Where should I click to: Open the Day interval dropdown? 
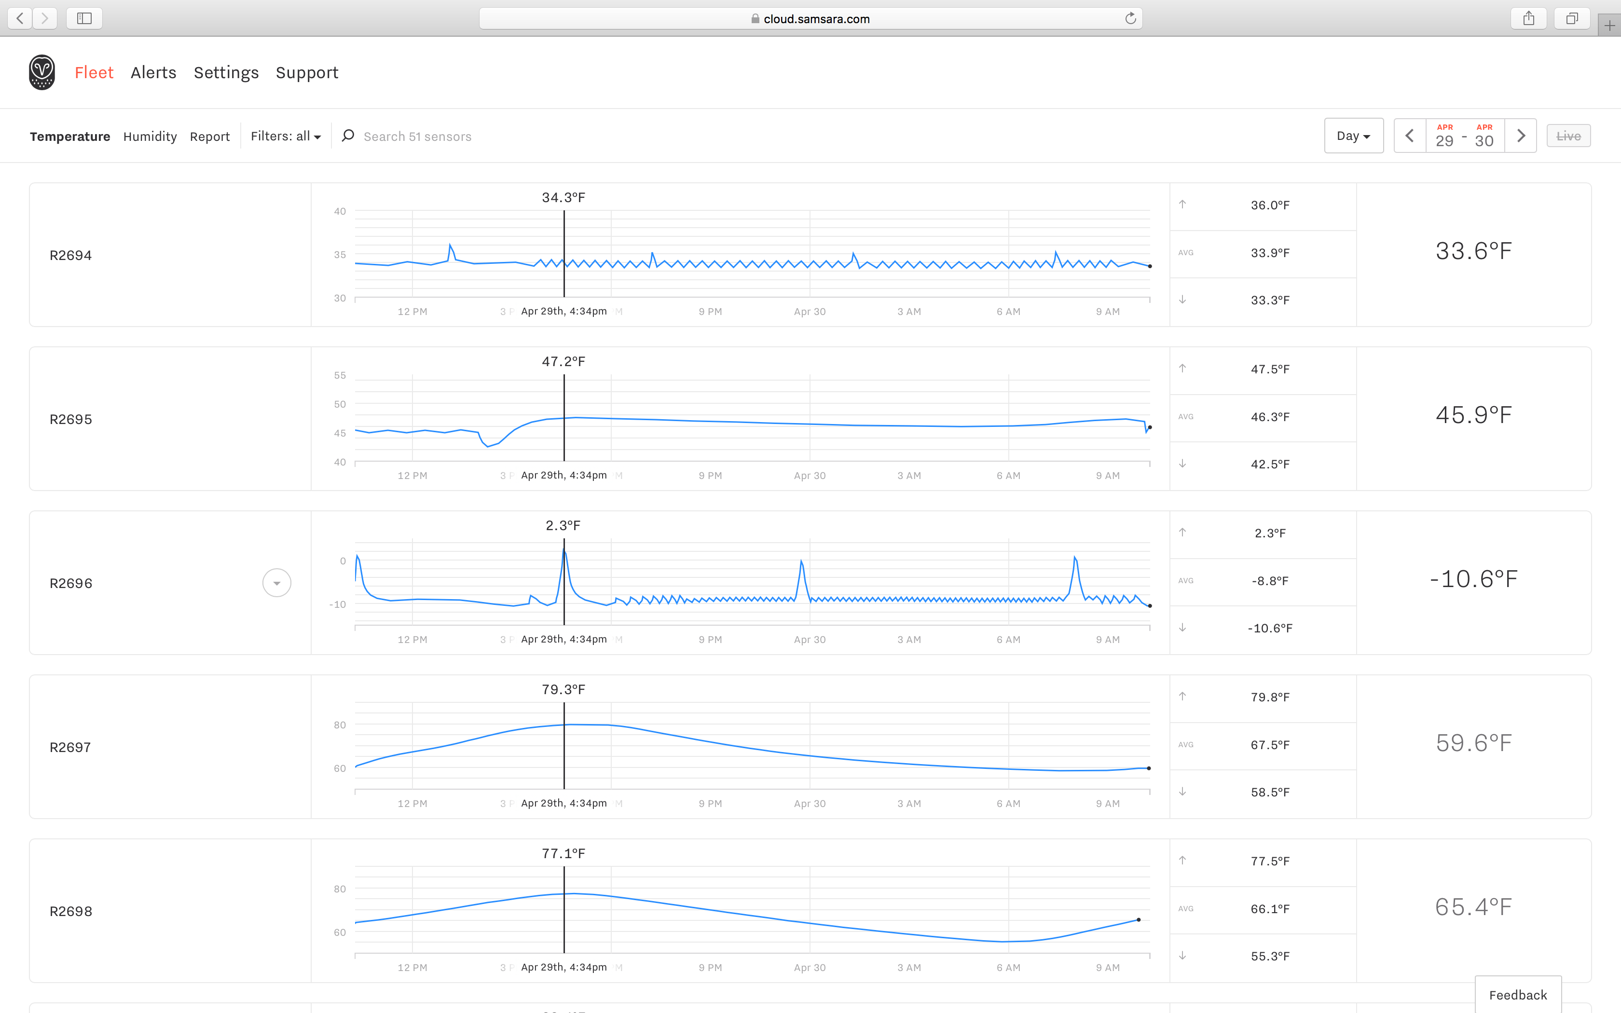1354,136
